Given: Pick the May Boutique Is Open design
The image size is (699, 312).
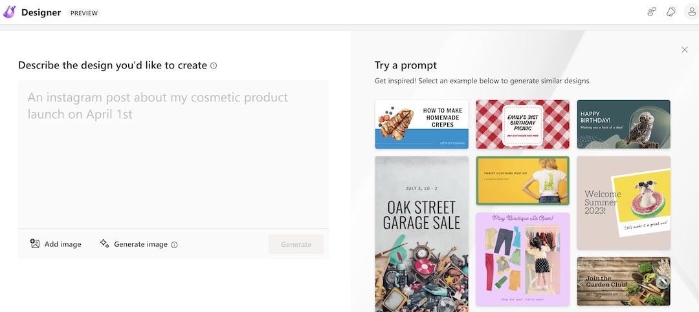Looking at the screenshot, I should (522, 259).
